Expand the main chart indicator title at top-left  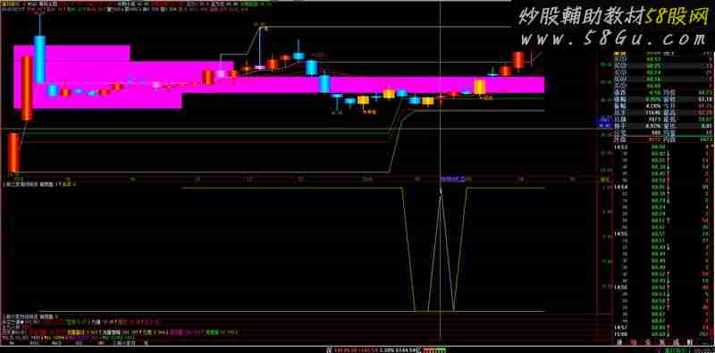coord(41,3)
